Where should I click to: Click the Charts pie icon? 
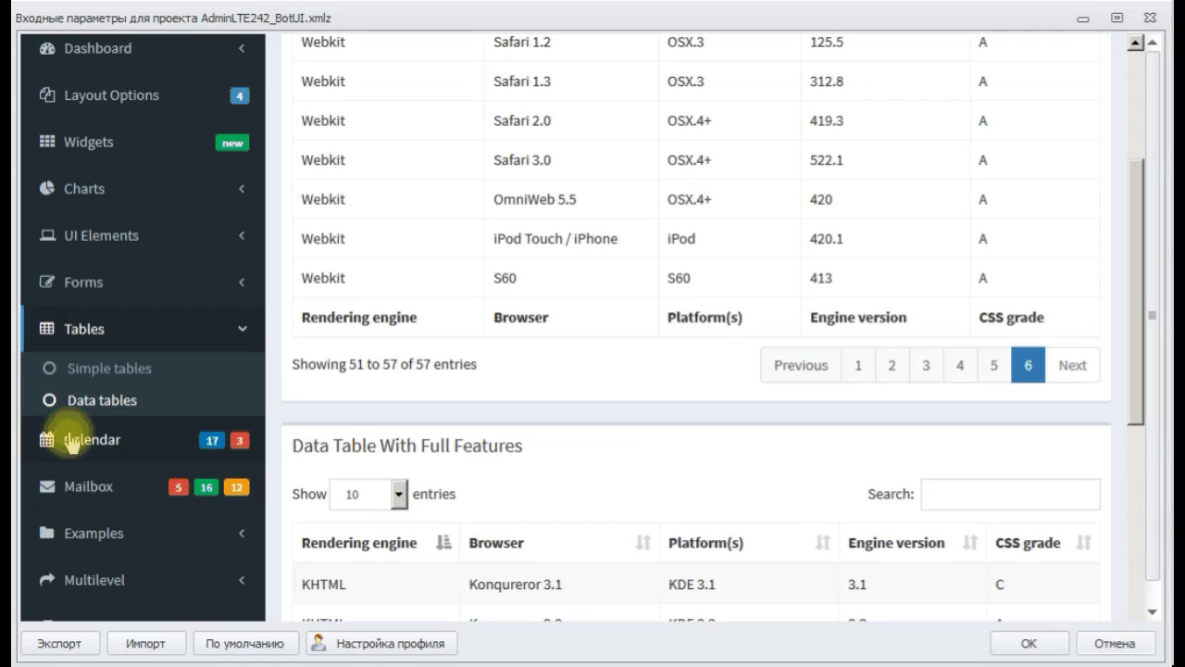click(x=47, y=188)
